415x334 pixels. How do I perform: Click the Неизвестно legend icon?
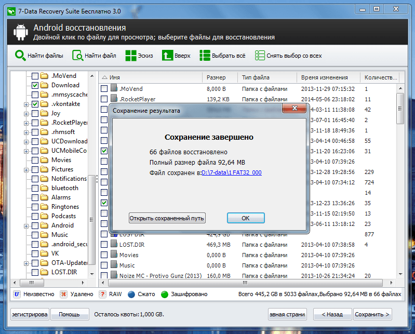click(x=17, y=295)
